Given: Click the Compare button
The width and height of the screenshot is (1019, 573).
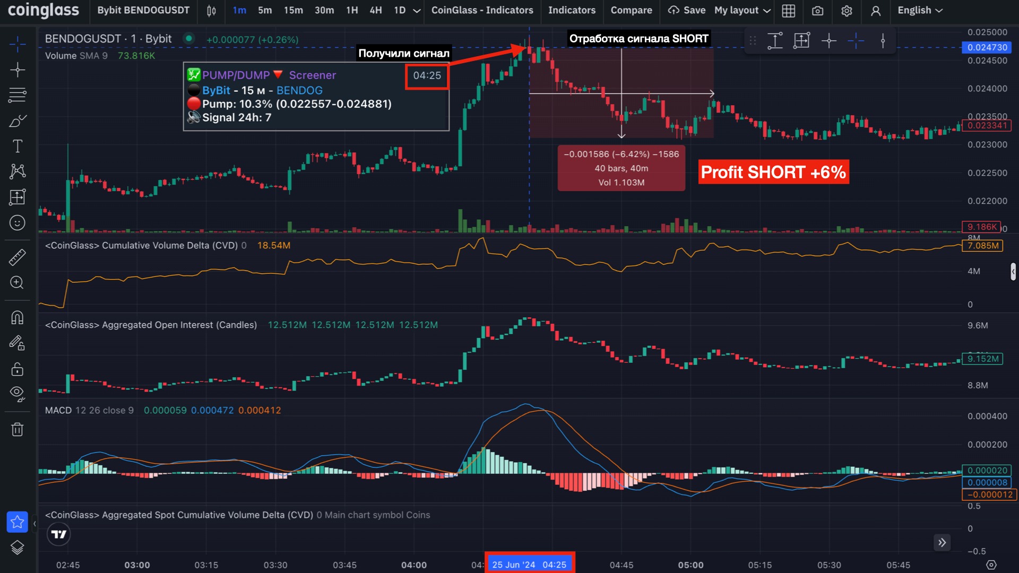Looking at the screenshot, I should [x=631, y=11].
